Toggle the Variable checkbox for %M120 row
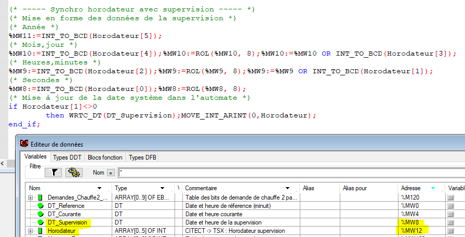Image resolution: width=465 pixels, height=237 pixels. pyautogui.click(x=450, y=197)
